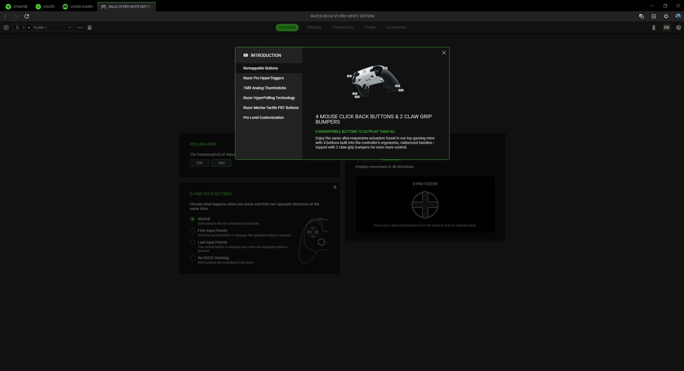This screenshot has width=684, height=371.
Task: Select Last Input Priority option
Action: (x=192, y=242)
